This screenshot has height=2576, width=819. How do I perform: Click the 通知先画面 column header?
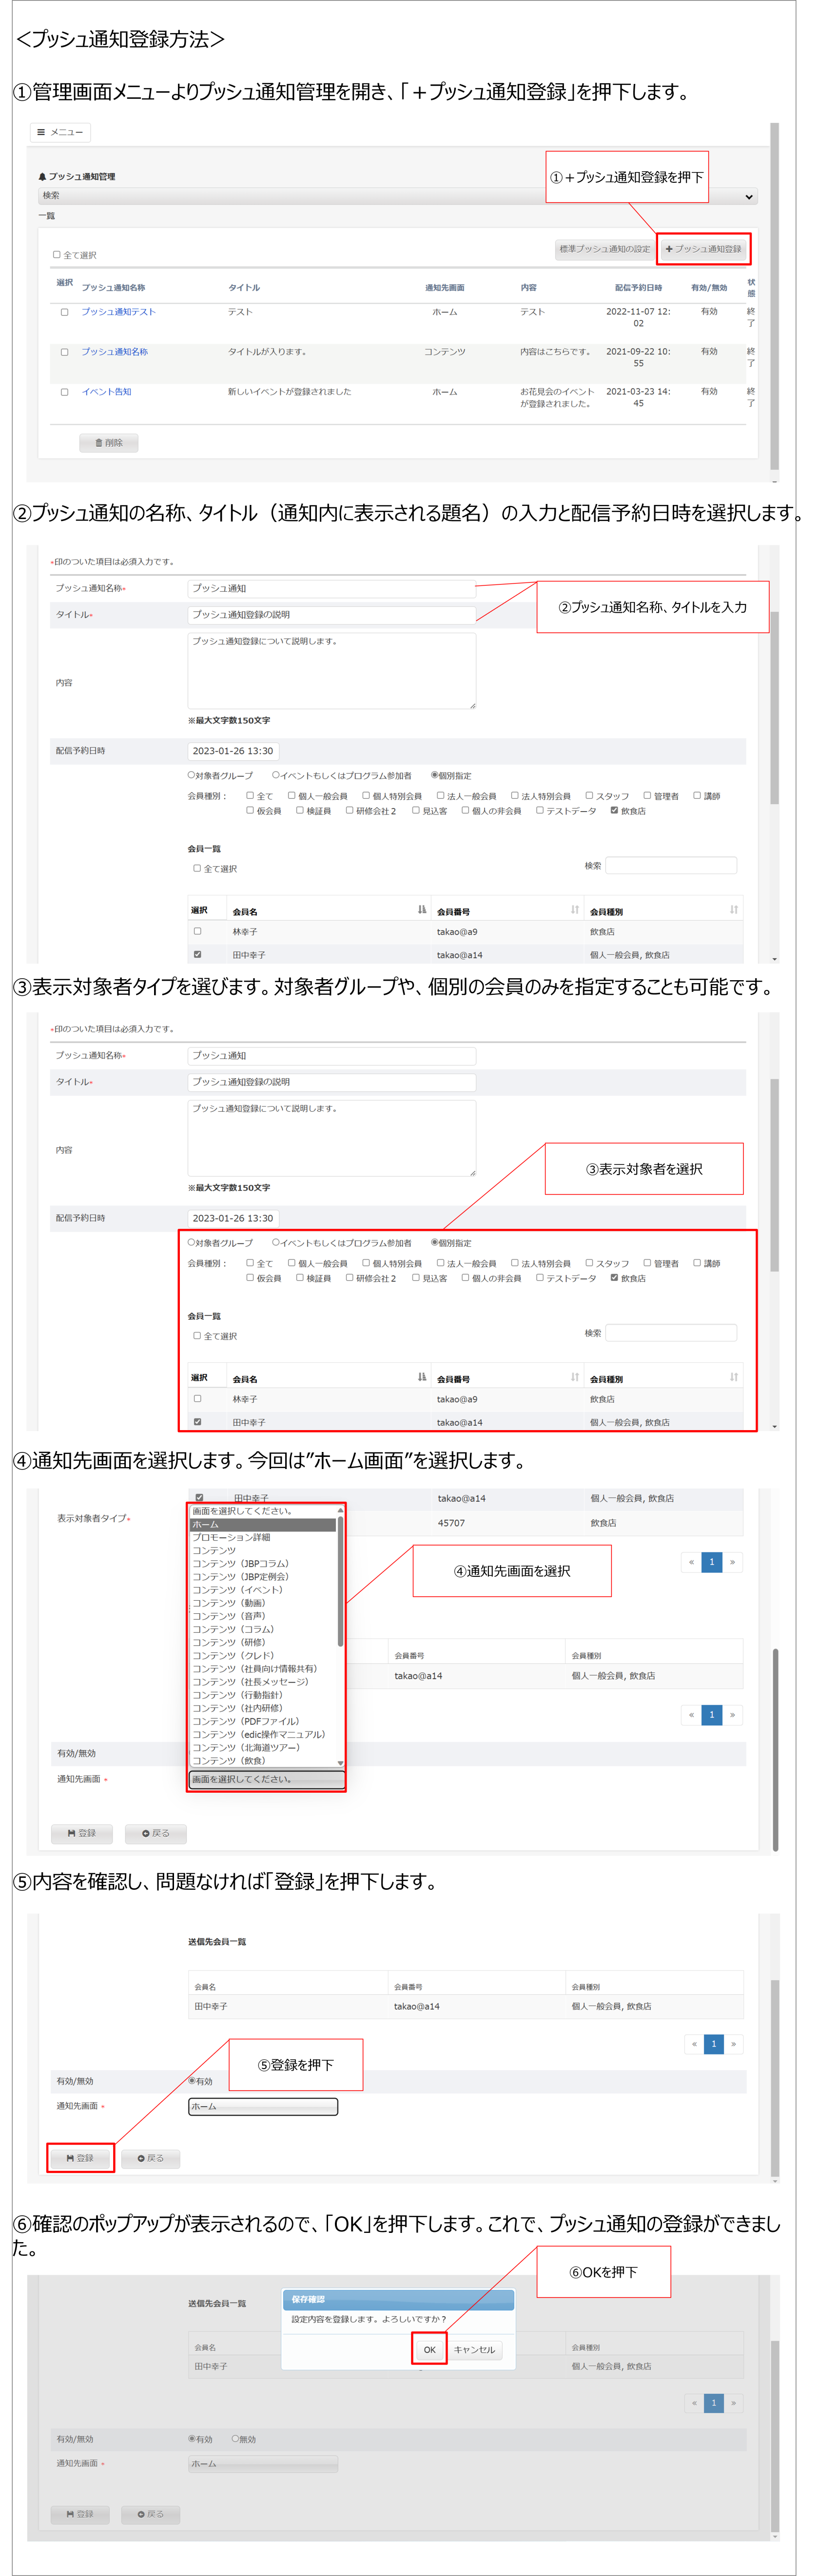(x=444, y=288)
